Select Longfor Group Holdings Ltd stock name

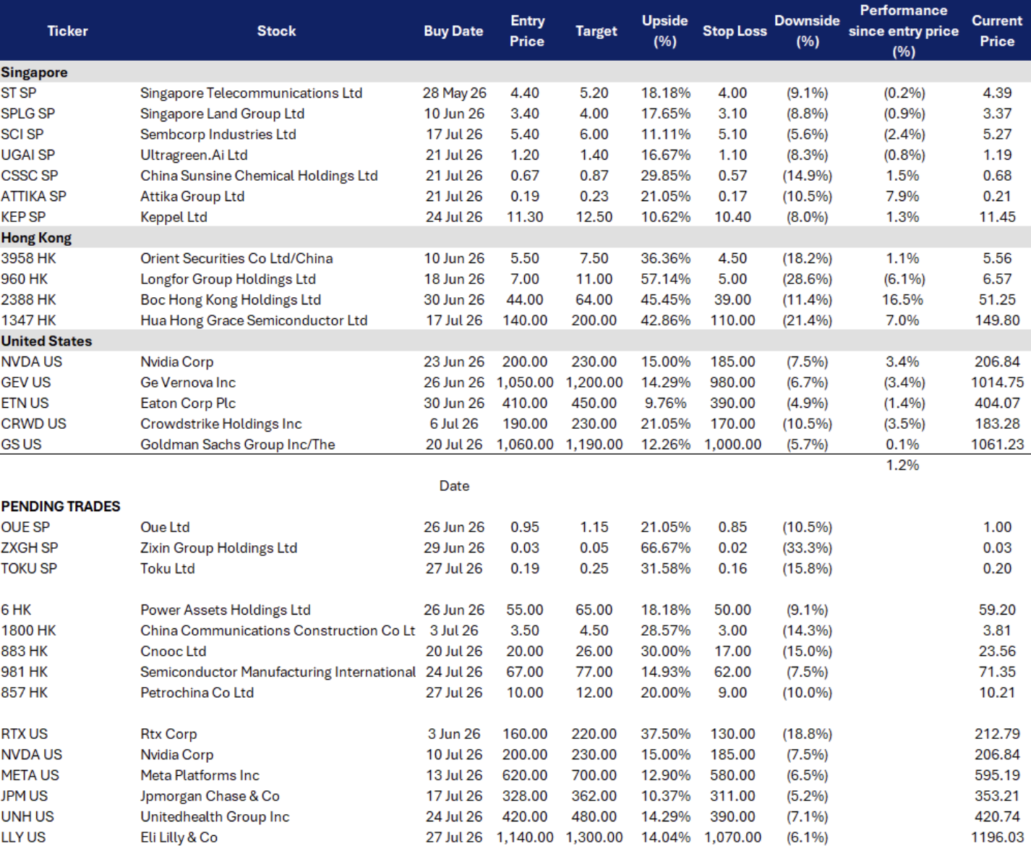[228, 279]
